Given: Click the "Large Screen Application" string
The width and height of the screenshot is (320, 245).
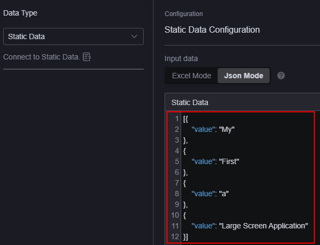Looking at the screenshot, I should click(264, 226).
